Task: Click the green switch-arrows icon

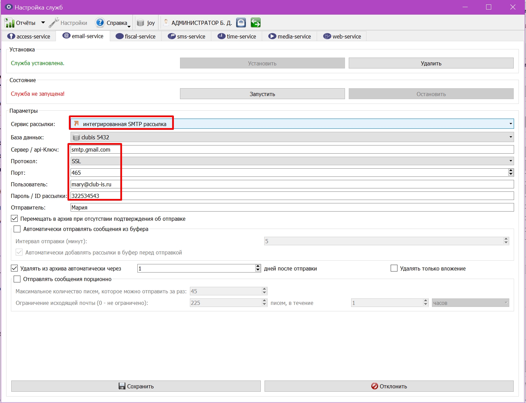Action: point(256,23)
